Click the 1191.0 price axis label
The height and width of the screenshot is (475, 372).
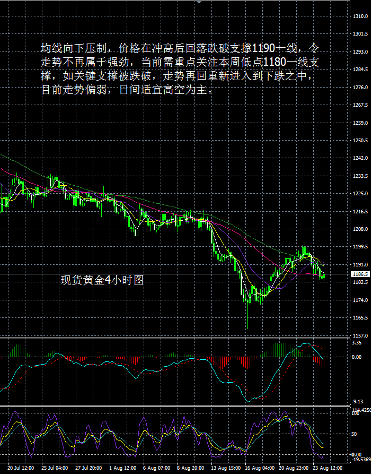click(x=360, y=264)
